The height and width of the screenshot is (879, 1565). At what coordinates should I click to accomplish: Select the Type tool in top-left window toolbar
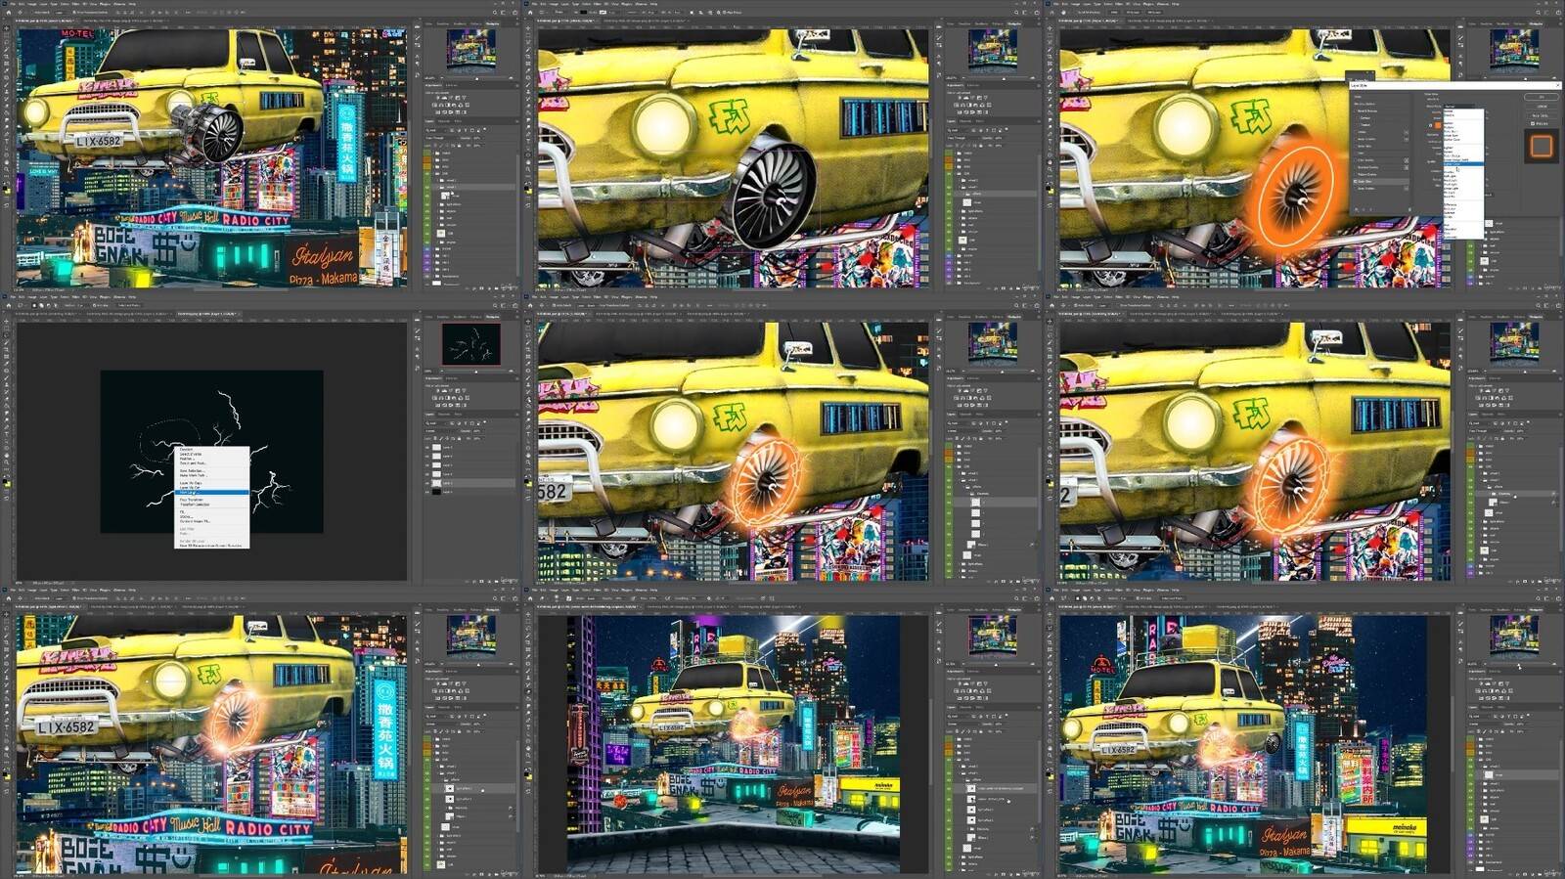tap(7, 139)
